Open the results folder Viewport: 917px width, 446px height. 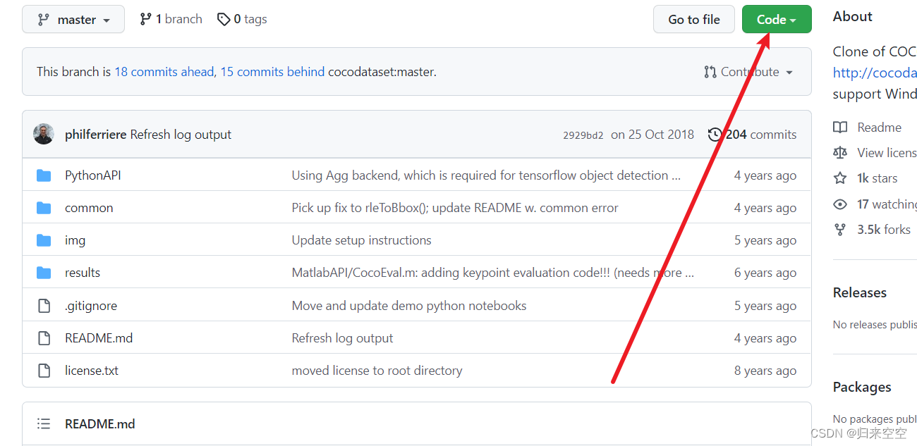[x=83, y=273]
